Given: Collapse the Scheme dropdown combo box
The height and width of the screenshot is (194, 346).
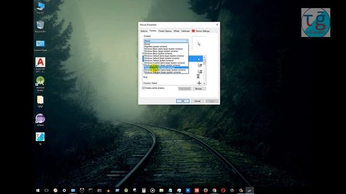Looking at the screenshot, I should point(166,41).
